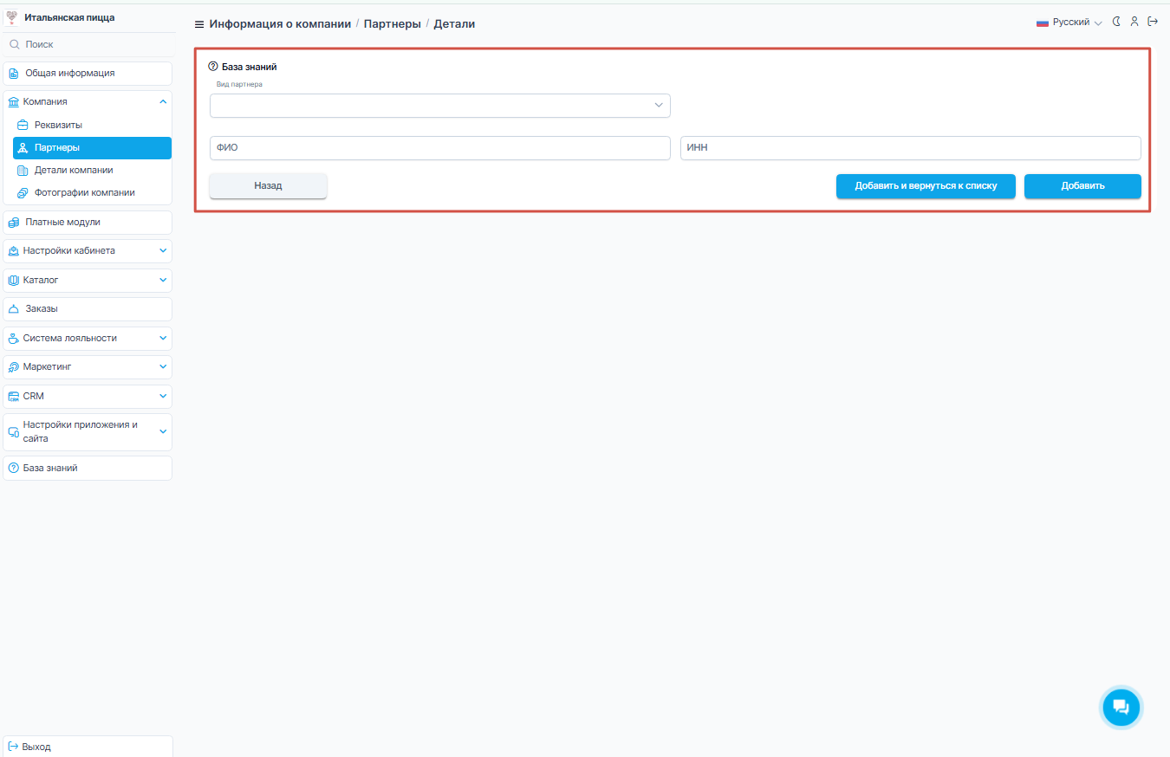Expand the Маркетинг chevron

163,367
